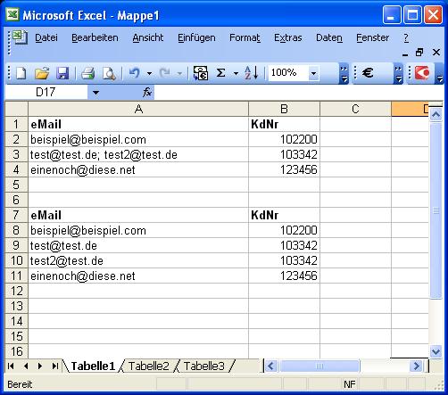Show the next sheet tab with the arrow
This screenshot has height=395, width=448.
tap(40, 366)
